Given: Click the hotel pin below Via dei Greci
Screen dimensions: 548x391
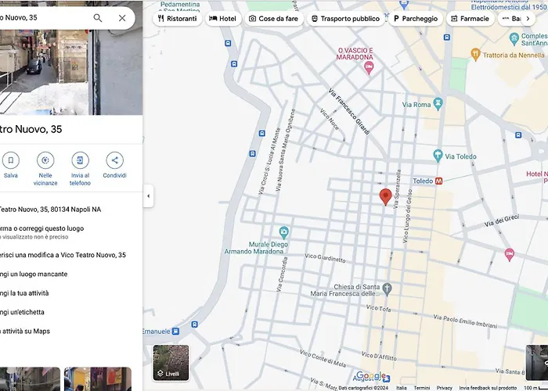Looking at the screenshot, I should [x=510, y=254].
